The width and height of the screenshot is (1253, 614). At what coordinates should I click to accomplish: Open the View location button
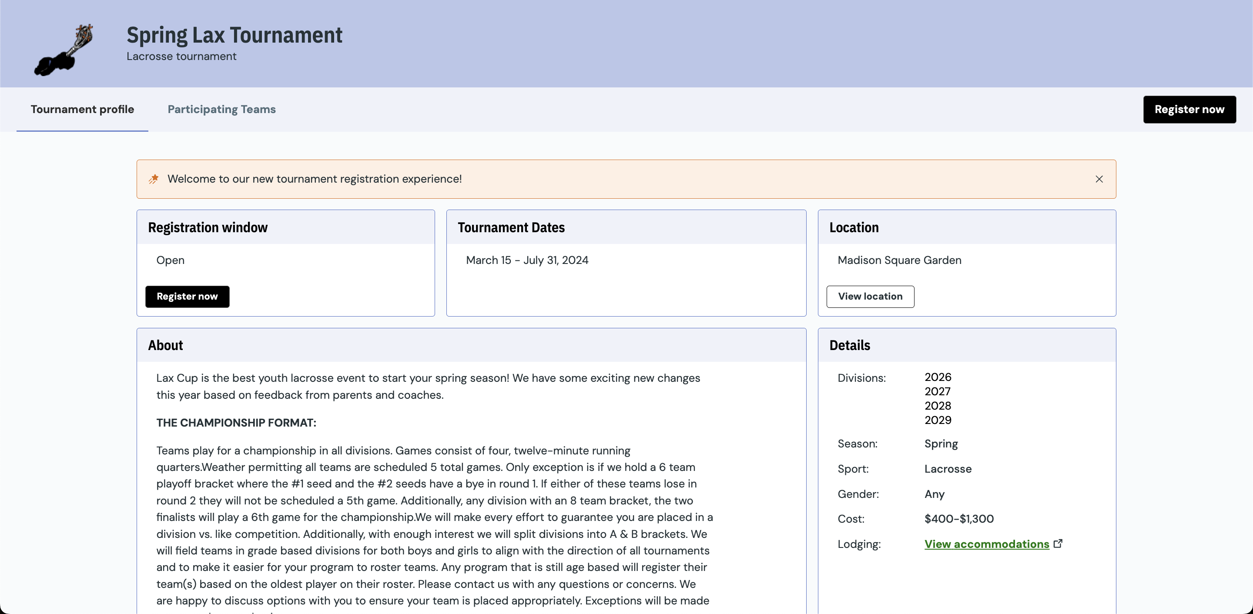(870, 297)
